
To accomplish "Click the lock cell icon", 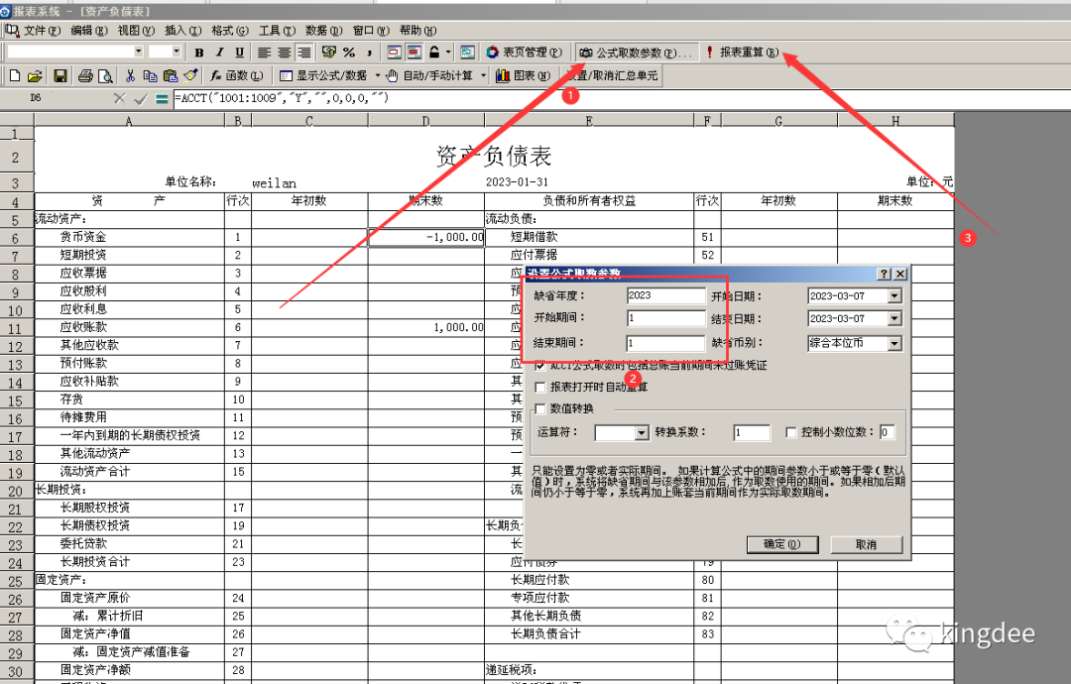I will coord(433,53).
